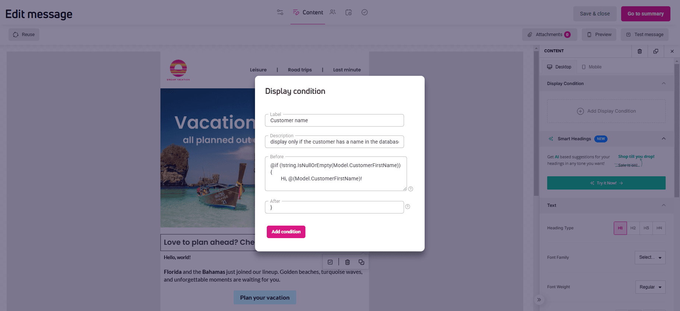The image size is (680, 311).
Task: Switch to Mobile view
Action: pyautogui.click(x=592, y=67)
